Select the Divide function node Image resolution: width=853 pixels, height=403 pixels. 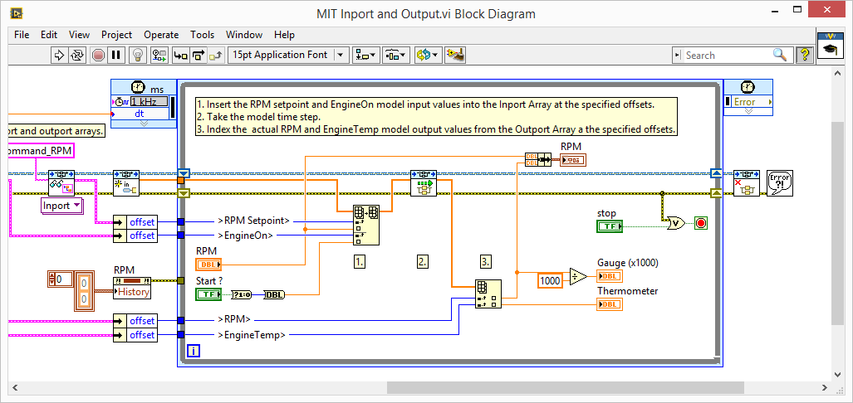[578, 276]
